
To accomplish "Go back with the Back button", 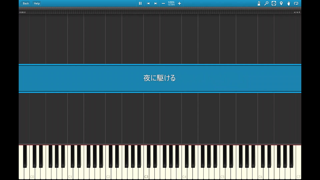I will [x=26, y=3].
